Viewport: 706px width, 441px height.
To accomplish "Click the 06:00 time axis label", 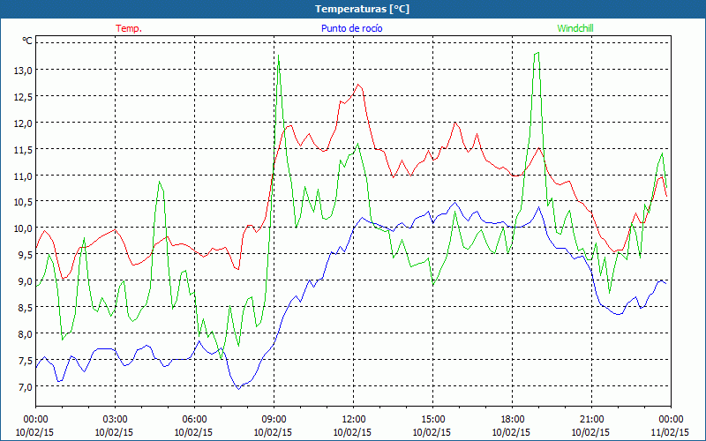I will 194,420.
